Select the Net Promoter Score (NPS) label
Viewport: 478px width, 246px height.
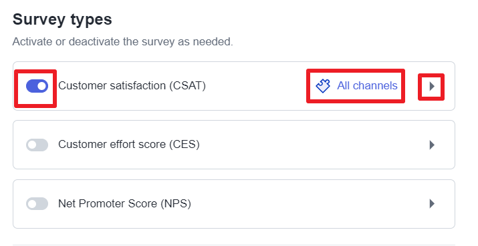pyautogui.click(x=125, y=203)
